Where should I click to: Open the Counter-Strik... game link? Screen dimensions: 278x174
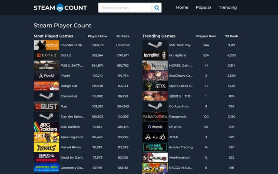(x=73, y=45)
